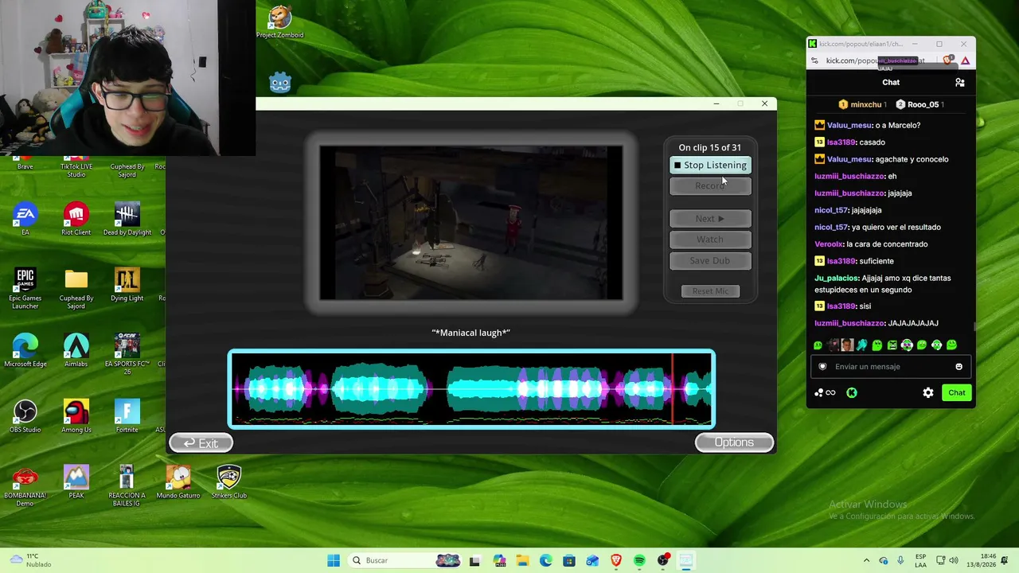Launch the EA desktop shortcut

25,220
